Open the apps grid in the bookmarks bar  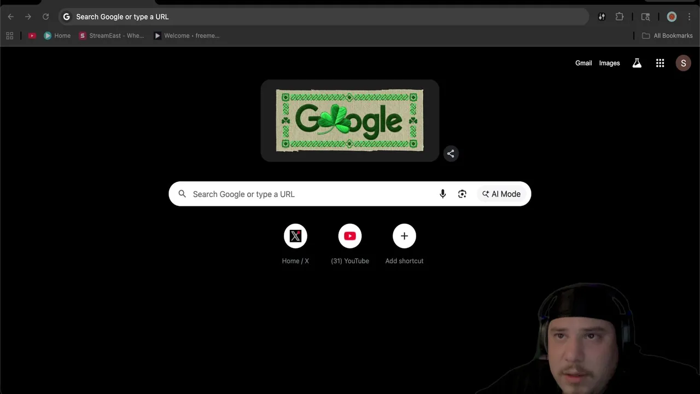point(9,36)
